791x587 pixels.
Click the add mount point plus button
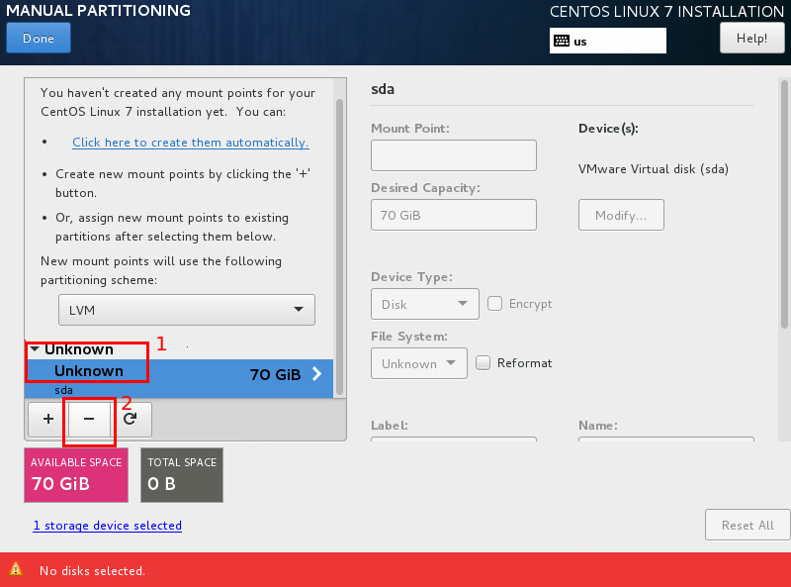[x=47, y=419]
